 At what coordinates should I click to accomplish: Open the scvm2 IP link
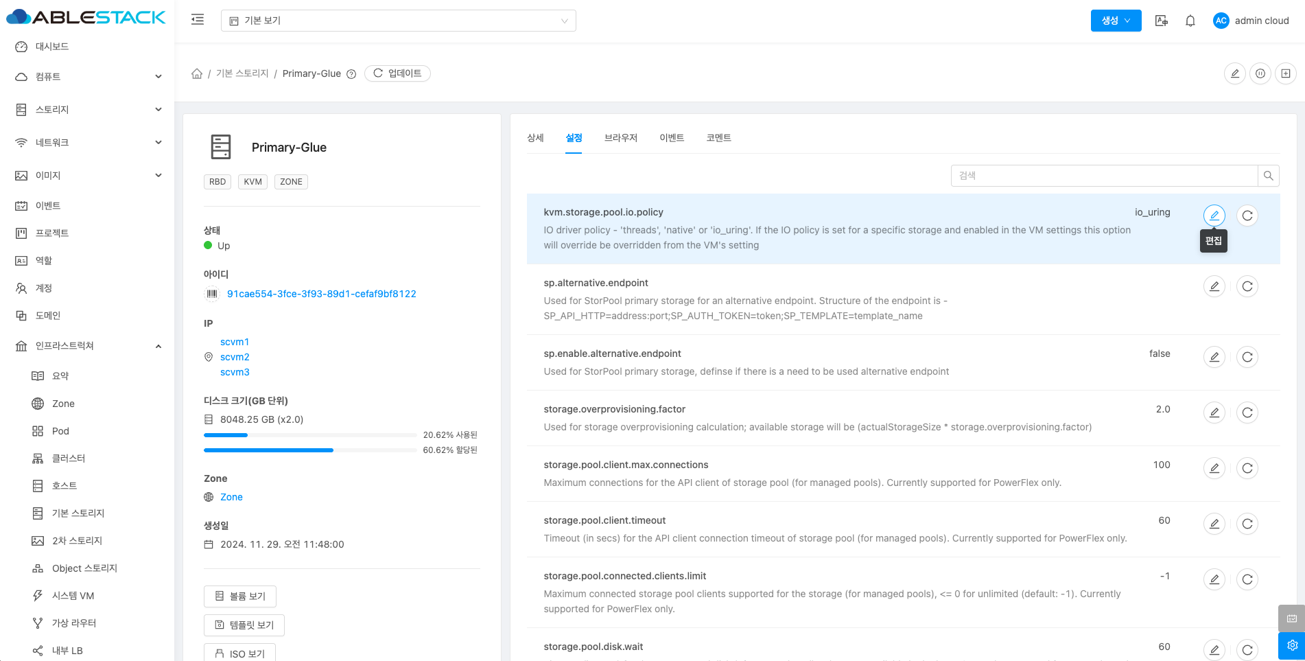click(235, 357)
